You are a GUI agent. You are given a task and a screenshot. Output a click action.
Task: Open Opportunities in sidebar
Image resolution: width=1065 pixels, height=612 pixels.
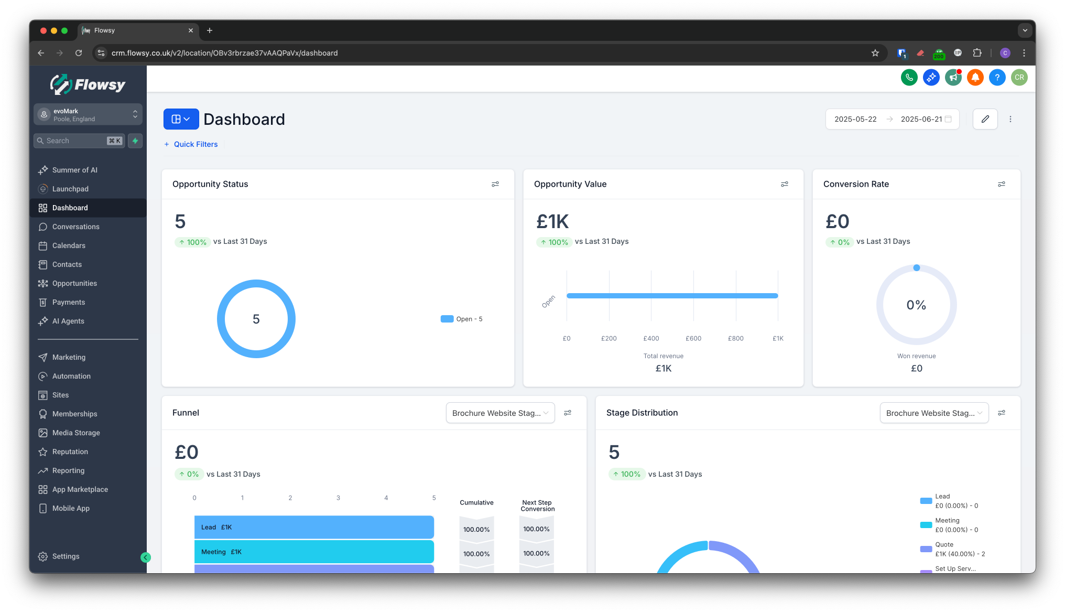coord(88,283)
